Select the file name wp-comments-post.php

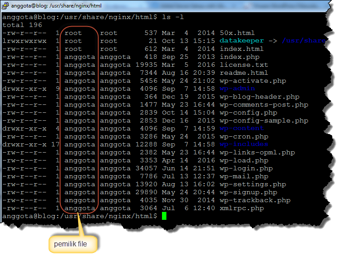(x=264, y=105)
